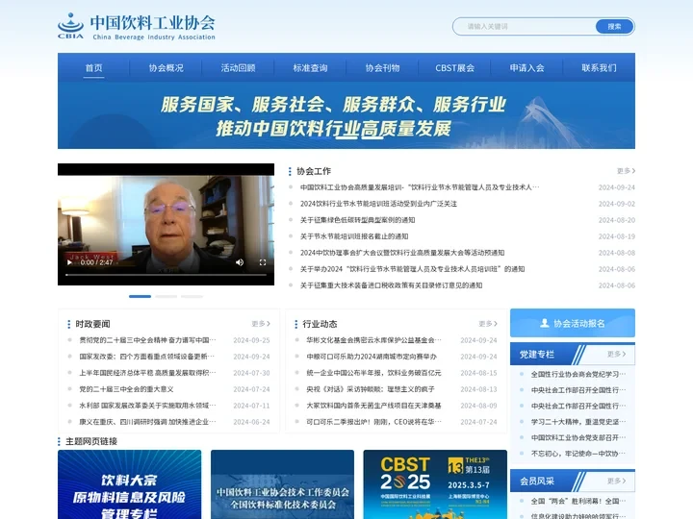Open the 不忘初心，牢记使命 item

pos(578,454)
